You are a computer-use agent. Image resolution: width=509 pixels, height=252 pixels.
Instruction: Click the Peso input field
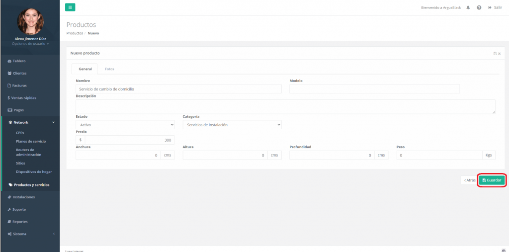click(x=439, y=155)
